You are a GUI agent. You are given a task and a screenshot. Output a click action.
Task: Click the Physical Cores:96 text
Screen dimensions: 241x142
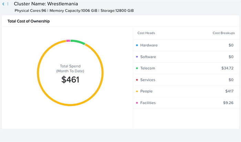pos(30,11)
